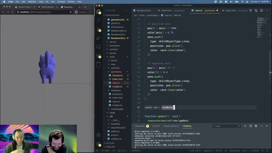This screenshot has height=153, width=272.
Task: Open the Remote Explorer view
Action: click(x=99, y=47)
